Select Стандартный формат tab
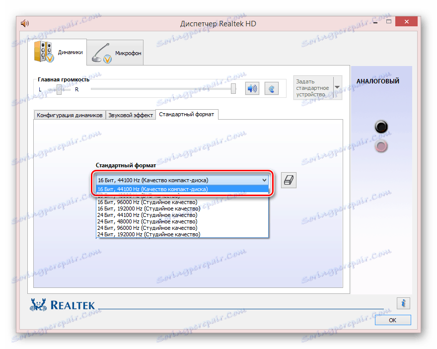437x349 pixels. pos(186,114)
